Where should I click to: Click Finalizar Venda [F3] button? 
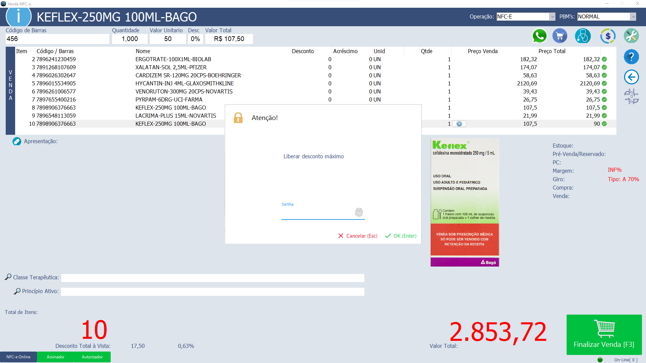[604, 335]
